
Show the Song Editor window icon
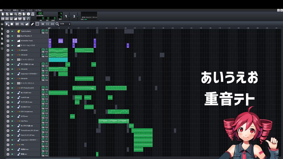pyautogui.click(x=3, y=19)
